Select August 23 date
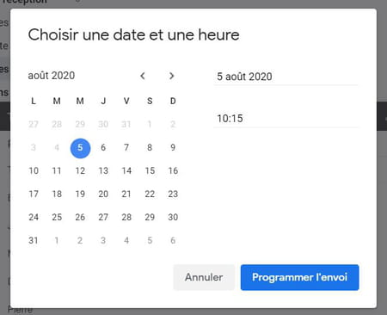 [173, 194]
